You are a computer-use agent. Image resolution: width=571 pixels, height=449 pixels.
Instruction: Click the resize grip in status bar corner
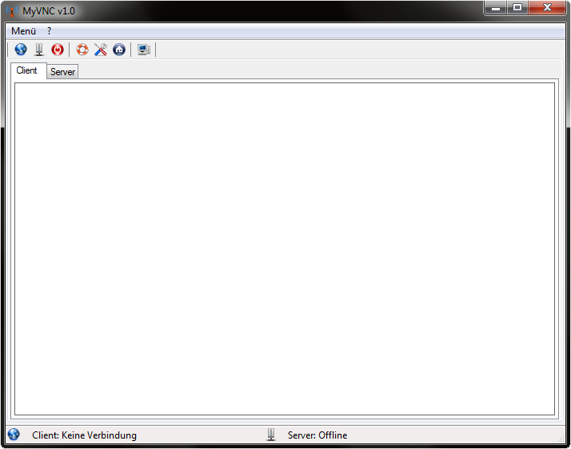pos(561,439)
